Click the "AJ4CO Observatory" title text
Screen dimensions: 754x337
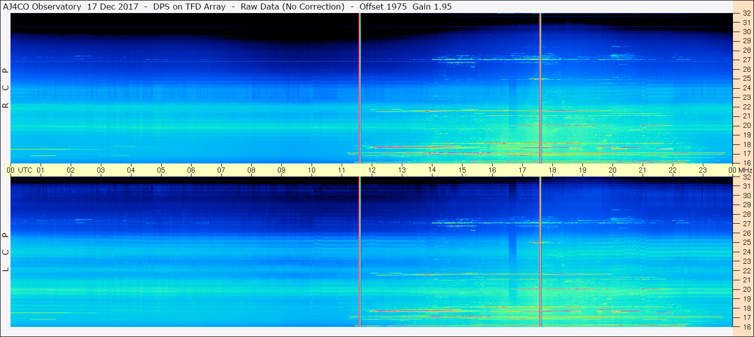click(42, 7)
